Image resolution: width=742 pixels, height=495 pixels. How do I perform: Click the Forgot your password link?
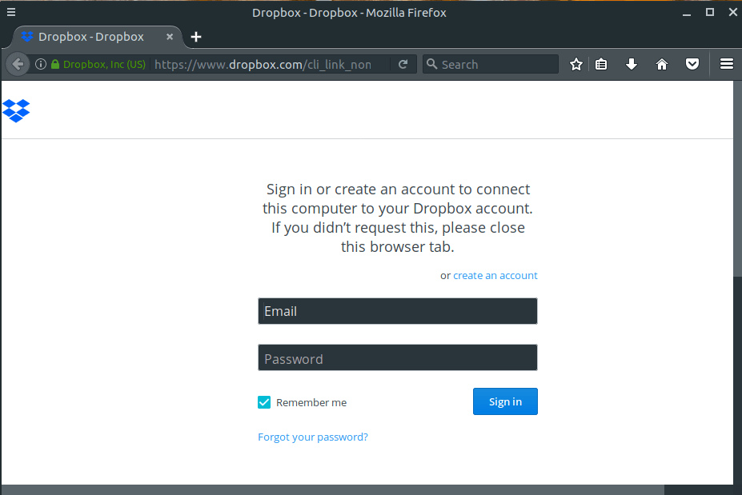point(313,437)
